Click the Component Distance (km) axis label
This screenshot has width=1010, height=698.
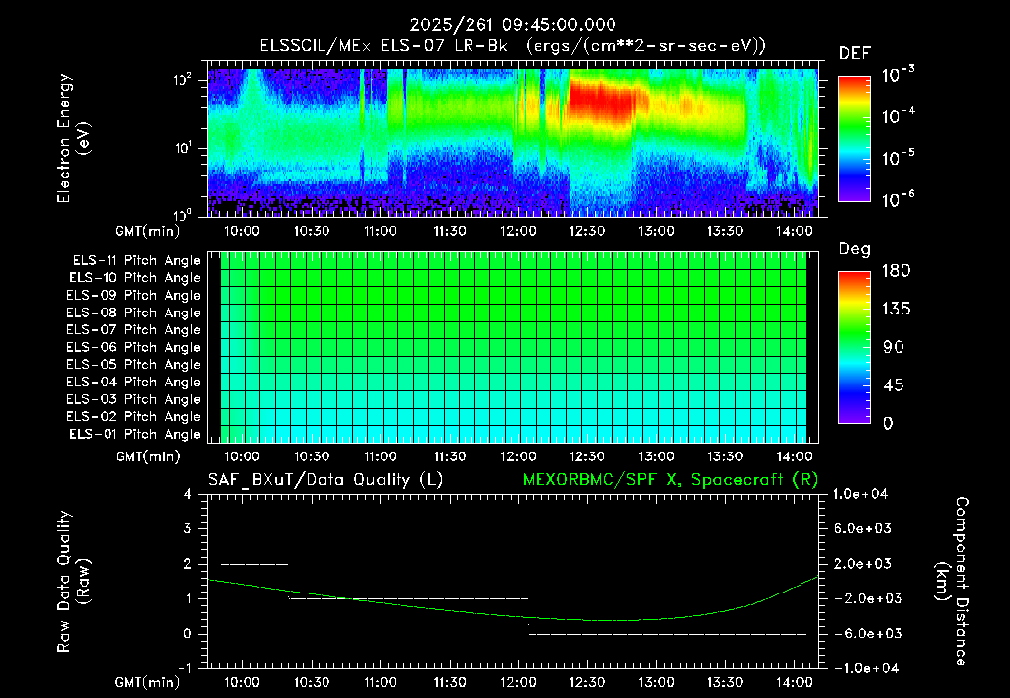[952, 581]
